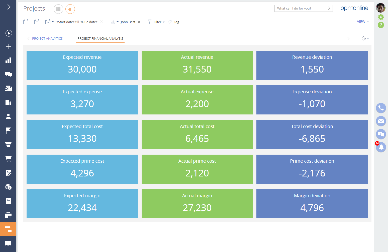Select the Project Financial Analysis tab

100,39
